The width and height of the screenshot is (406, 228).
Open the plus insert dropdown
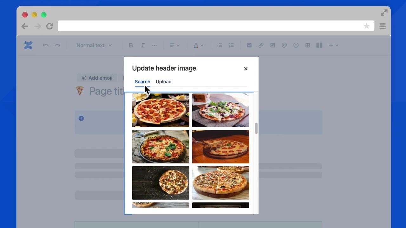tap(333, 45)
